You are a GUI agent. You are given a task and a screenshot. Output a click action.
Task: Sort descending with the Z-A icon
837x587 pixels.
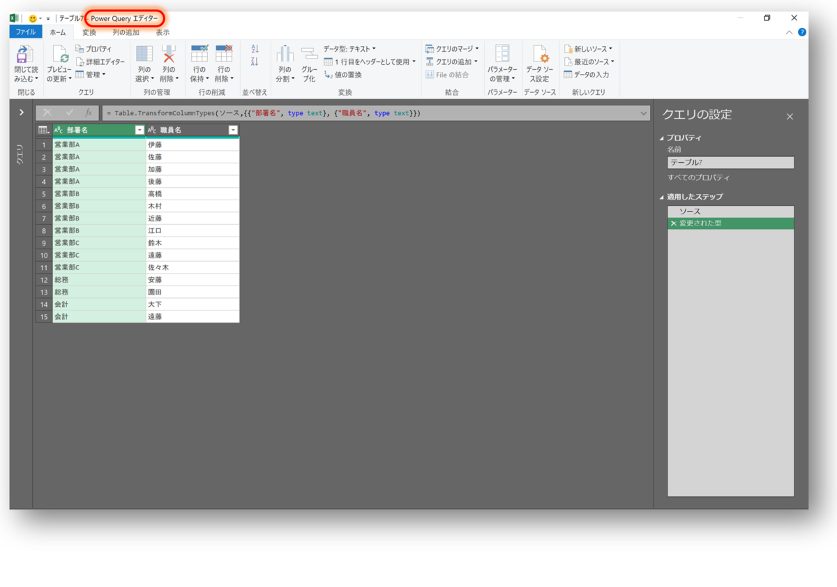tap(255, 61)
